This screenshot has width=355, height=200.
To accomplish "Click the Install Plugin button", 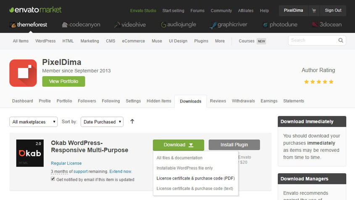I will point(234,145).
